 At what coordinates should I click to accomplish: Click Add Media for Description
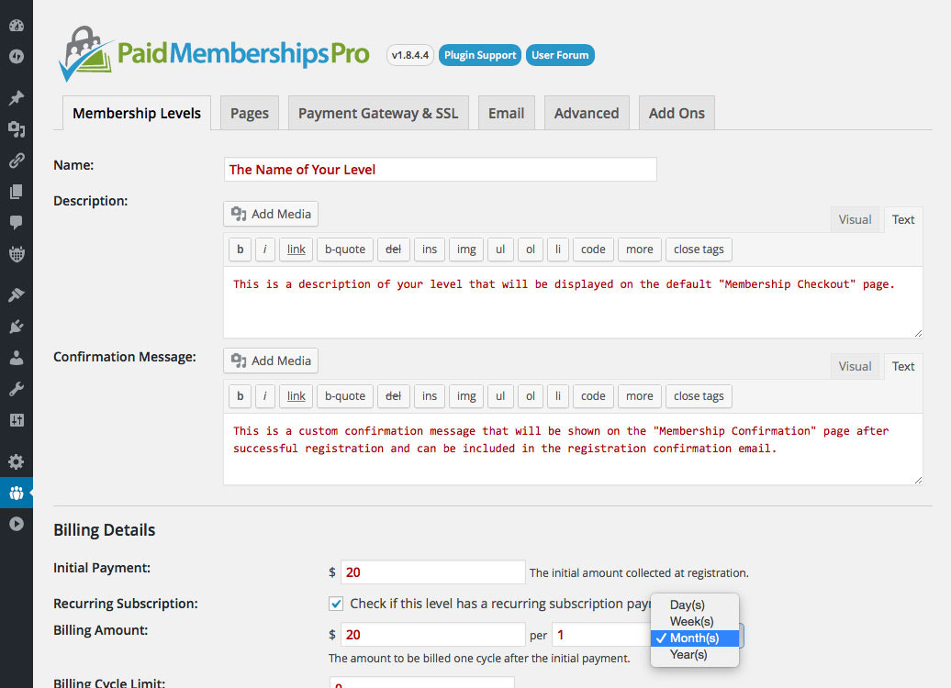tap(271, 214)
